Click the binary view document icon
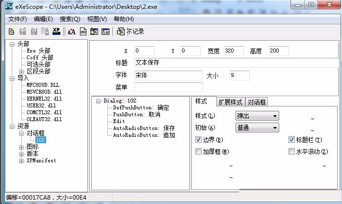 click(x=83, y=32)
